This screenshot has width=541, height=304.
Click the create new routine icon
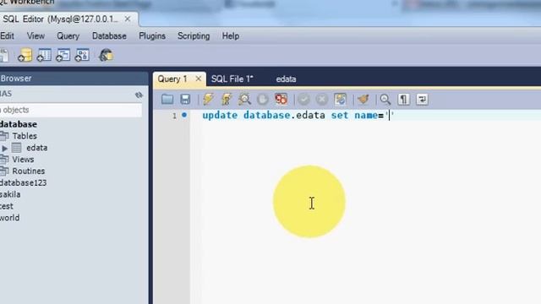point(82,55)
